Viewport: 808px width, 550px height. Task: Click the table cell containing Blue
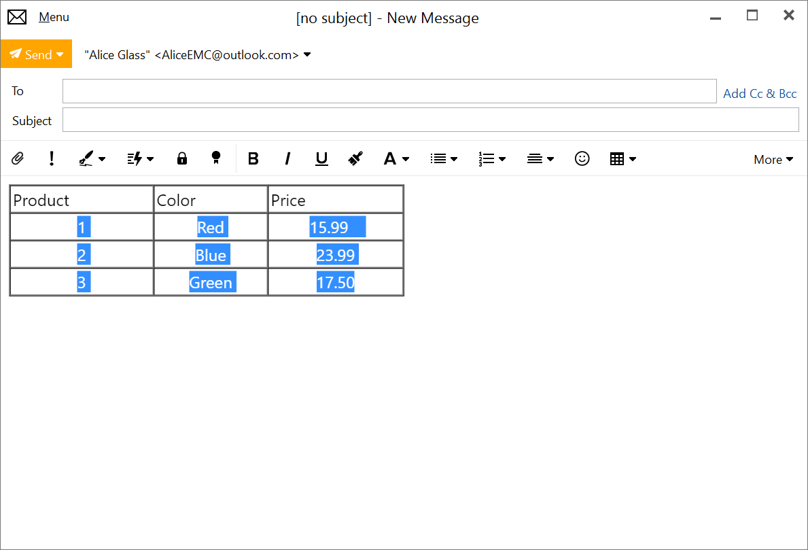211,255
